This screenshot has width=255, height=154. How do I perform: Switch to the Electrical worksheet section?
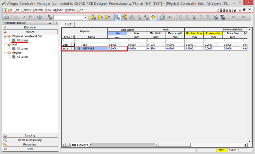point(31,27)
